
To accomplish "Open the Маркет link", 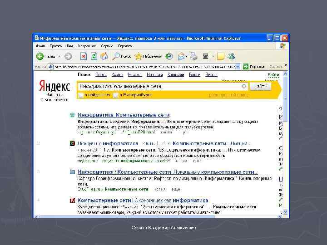I will [135, 74].
